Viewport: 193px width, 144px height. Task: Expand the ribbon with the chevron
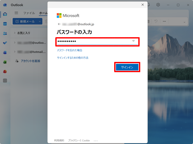(184, 22)
